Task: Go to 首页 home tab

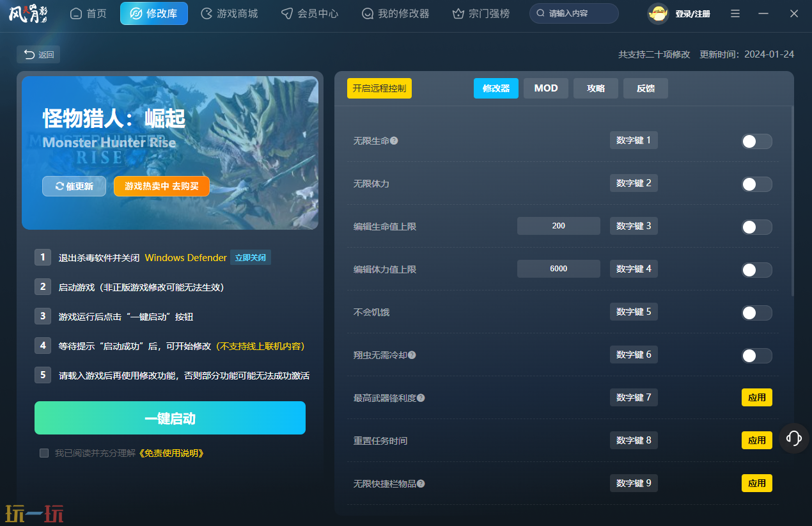Action: pyautogui.click(x=88, y=13)
